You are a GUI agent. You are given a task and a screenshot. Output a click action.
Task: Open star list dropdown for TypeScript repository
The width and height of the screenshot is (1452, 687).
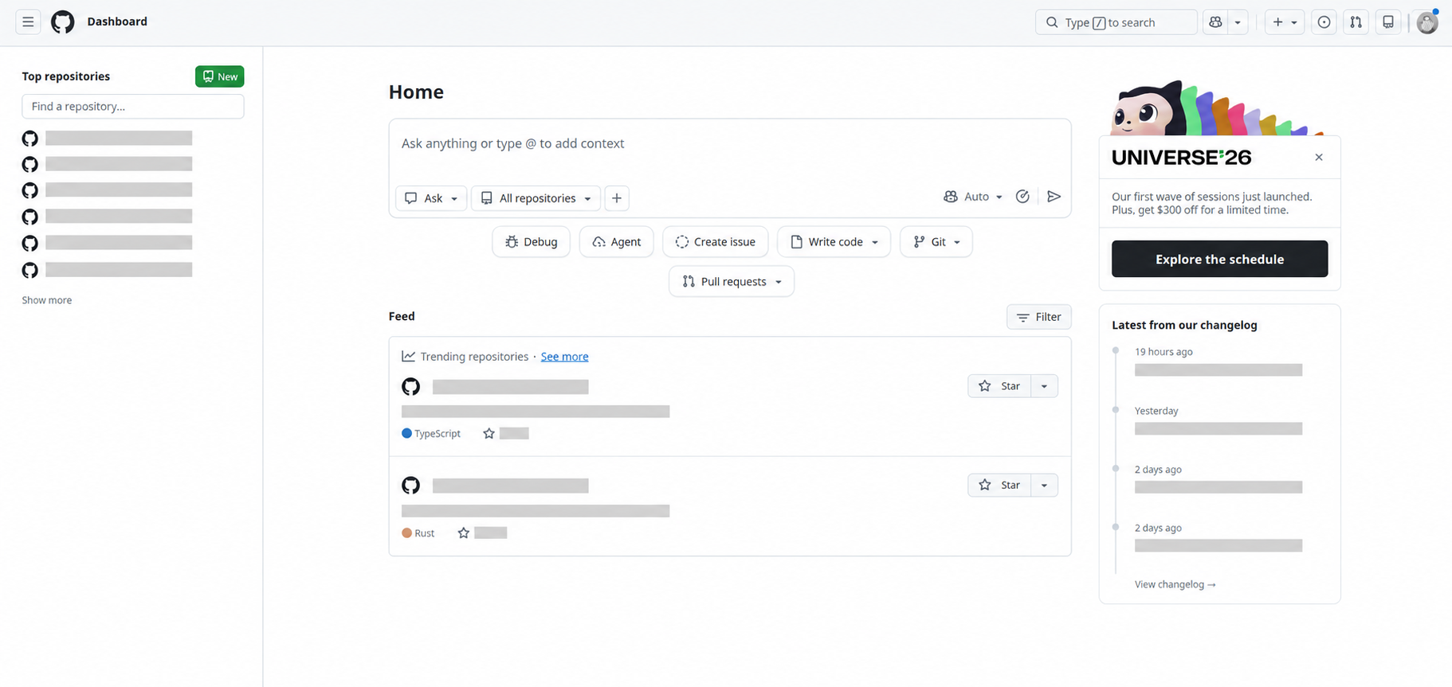click(1044, 386)
